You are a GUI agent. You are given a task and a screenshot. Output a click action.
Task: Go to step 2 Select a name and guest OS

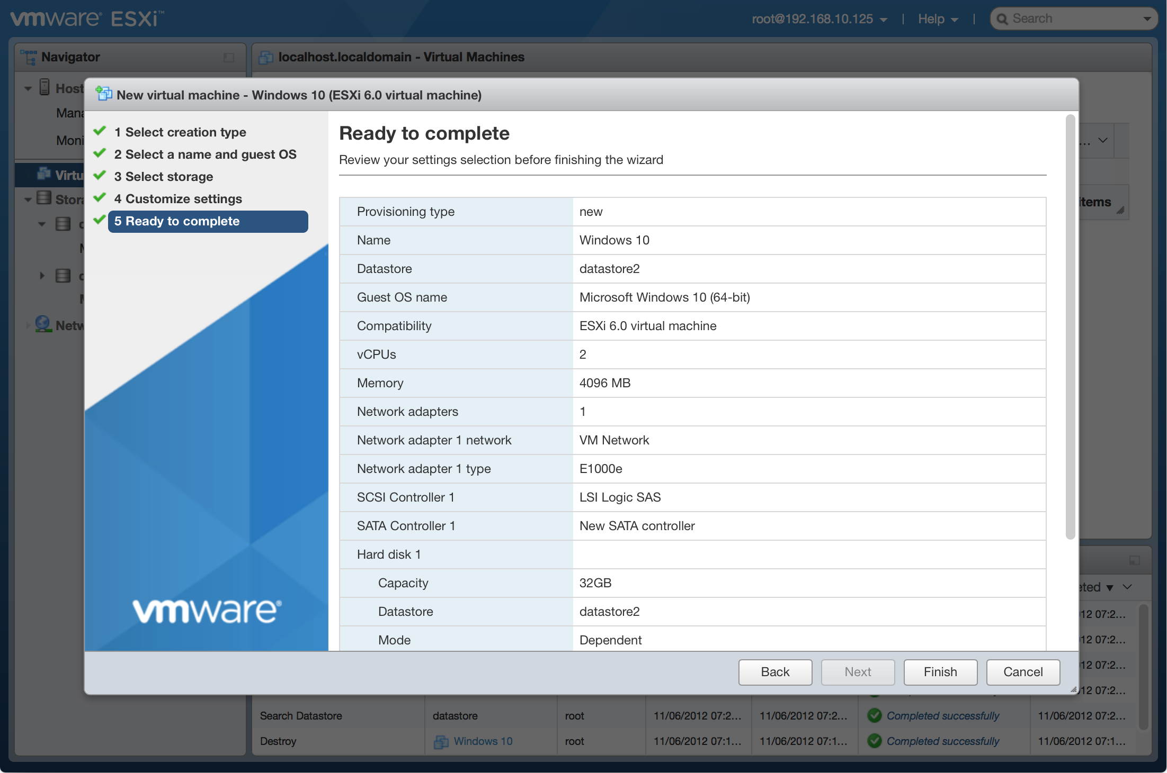click(x=205, y=154)
